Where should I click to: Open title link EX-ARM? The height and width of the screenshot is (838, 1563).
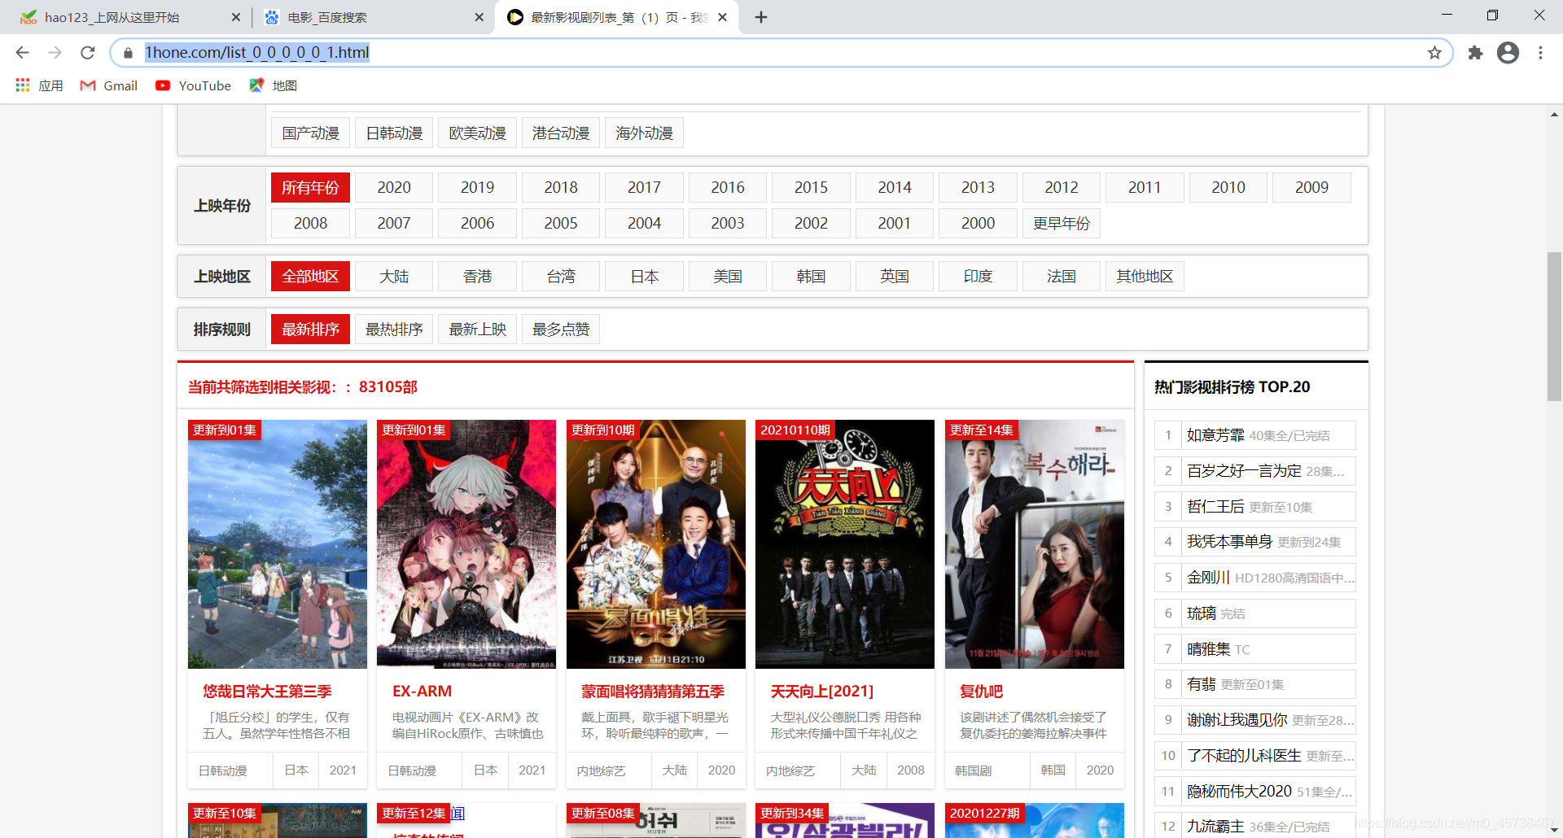pos(422,692)
